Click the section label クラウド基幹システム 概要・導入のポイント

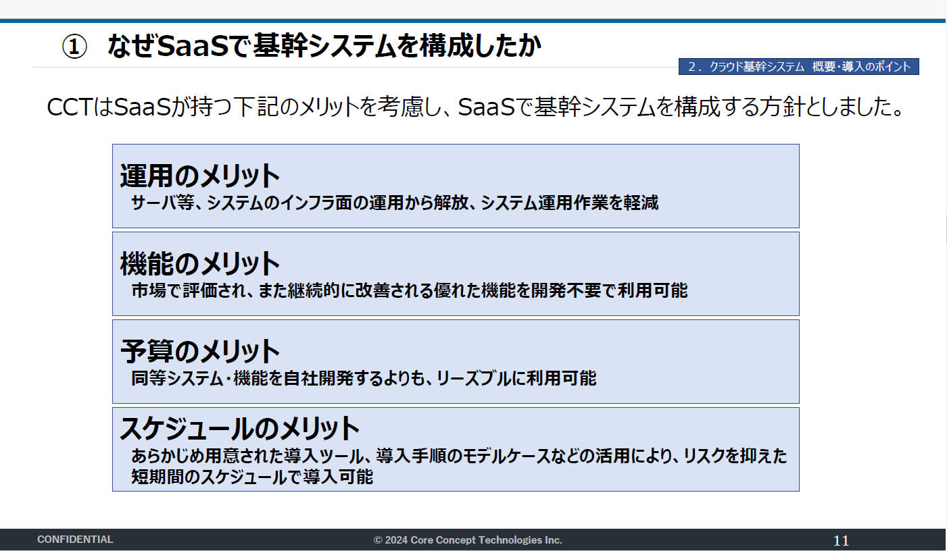click(x=799, y=66)
